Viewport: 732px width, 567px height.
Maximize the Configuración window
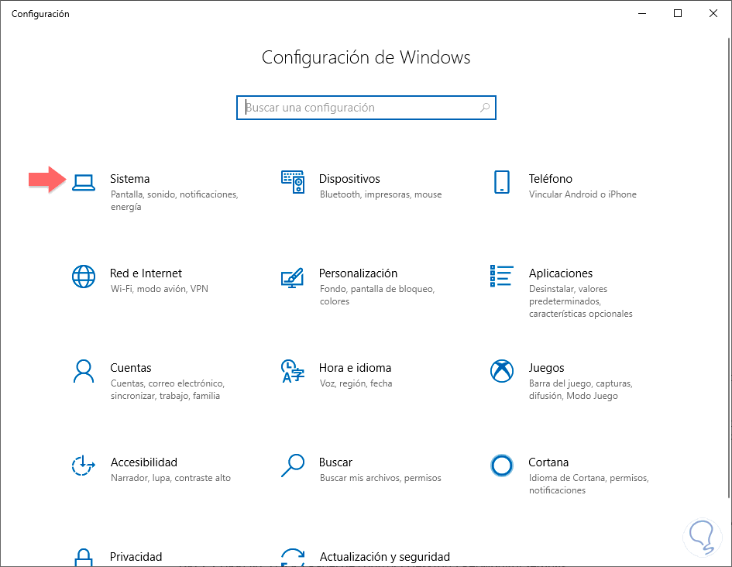[678, 13]
